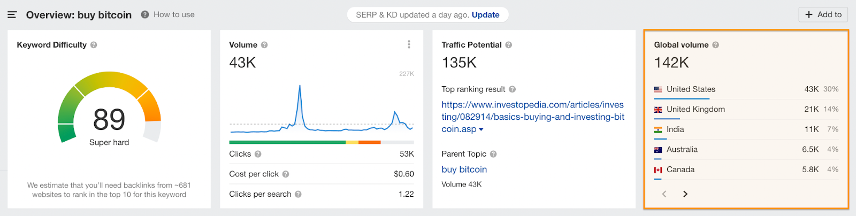
Task: Click the Parent Topic info icon
Action: (x=493, y=154)
